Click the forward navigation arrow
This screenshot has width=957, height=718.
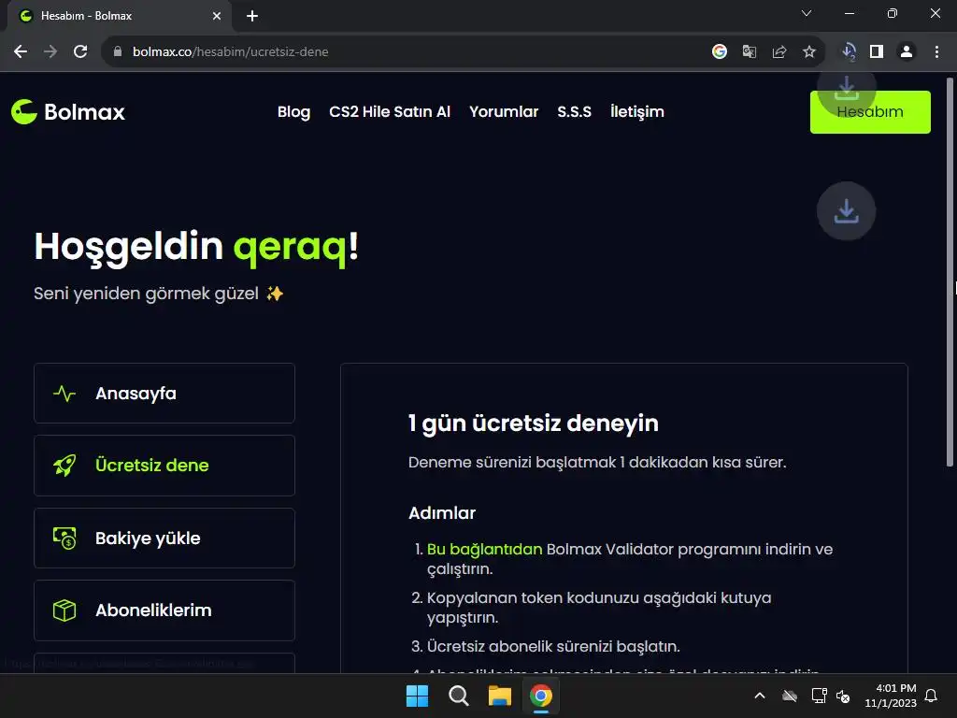click(x=50, y=52)
